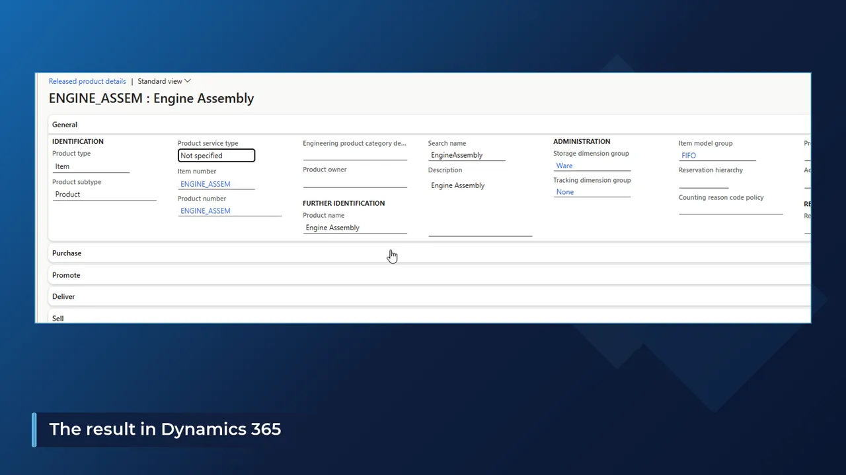Open the Item model group FIFO link
The height and width of the screenshot is (475, 846).
(689, 156)
